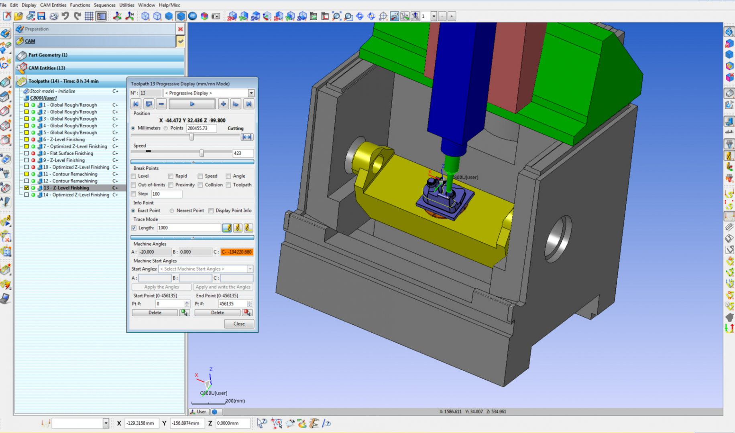Close the Progressive Display dialog
This screenshot has height=433, width=735.
(239, 324)
